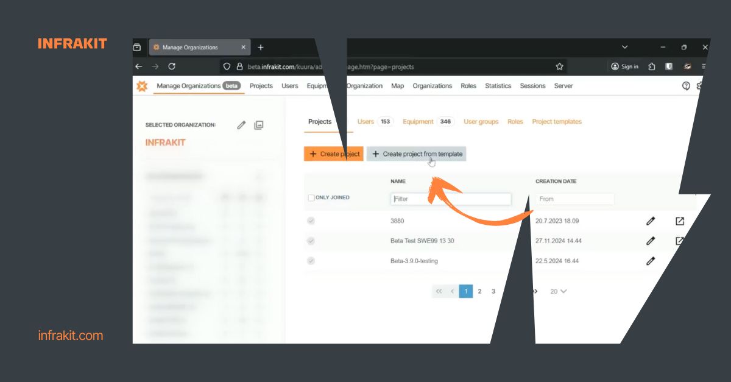Open the rows-per-page 20 dropdown
Image resolution: width=731 pixels, height=382 pixels.
pyautogui.click(x=558, y=291)
